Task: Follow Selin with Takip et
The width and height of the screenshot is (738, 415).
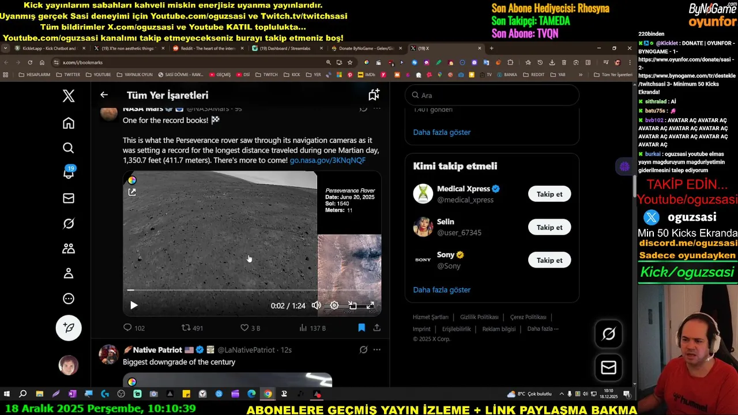Action: [x=549, y=227]
